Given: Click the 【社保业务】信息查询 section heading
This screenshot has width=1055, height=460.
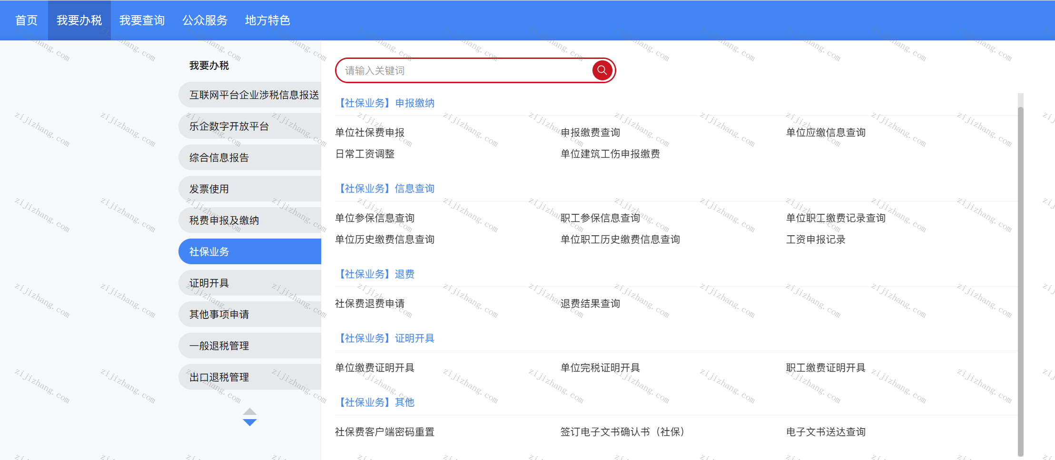Looking at the screenshot, I should tap(385, 189).
